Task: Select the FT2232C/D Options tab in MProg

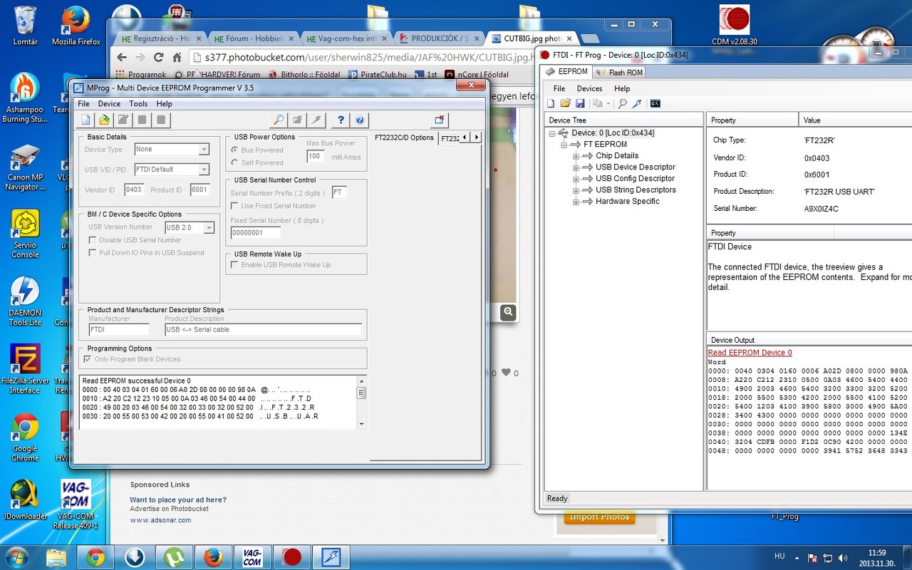Action: tap(404, 138)
